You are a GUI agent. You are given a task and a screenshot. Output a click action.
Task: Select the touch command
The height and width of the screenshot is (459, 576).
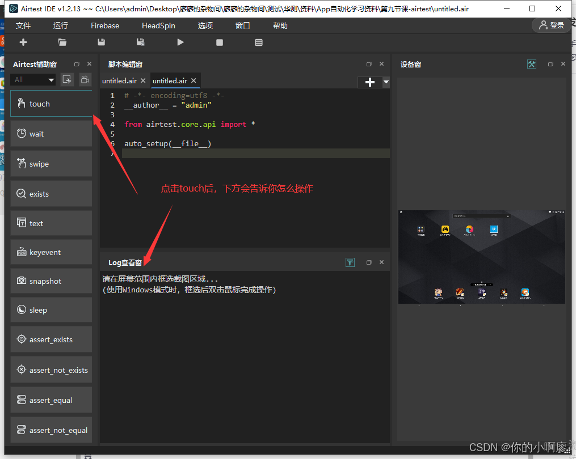pos(51,104)
